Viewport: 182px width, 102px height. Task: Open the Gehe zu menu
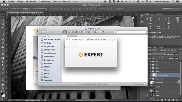pos(57,1)
